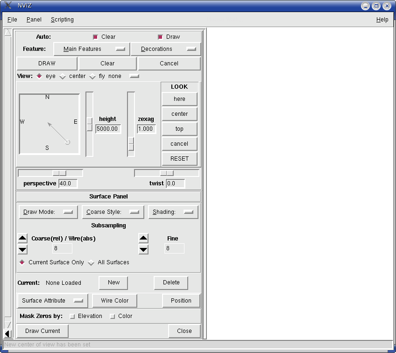Click the Cancel button beside Clear
Screen dimensions: 396x353
coord(169,64)
